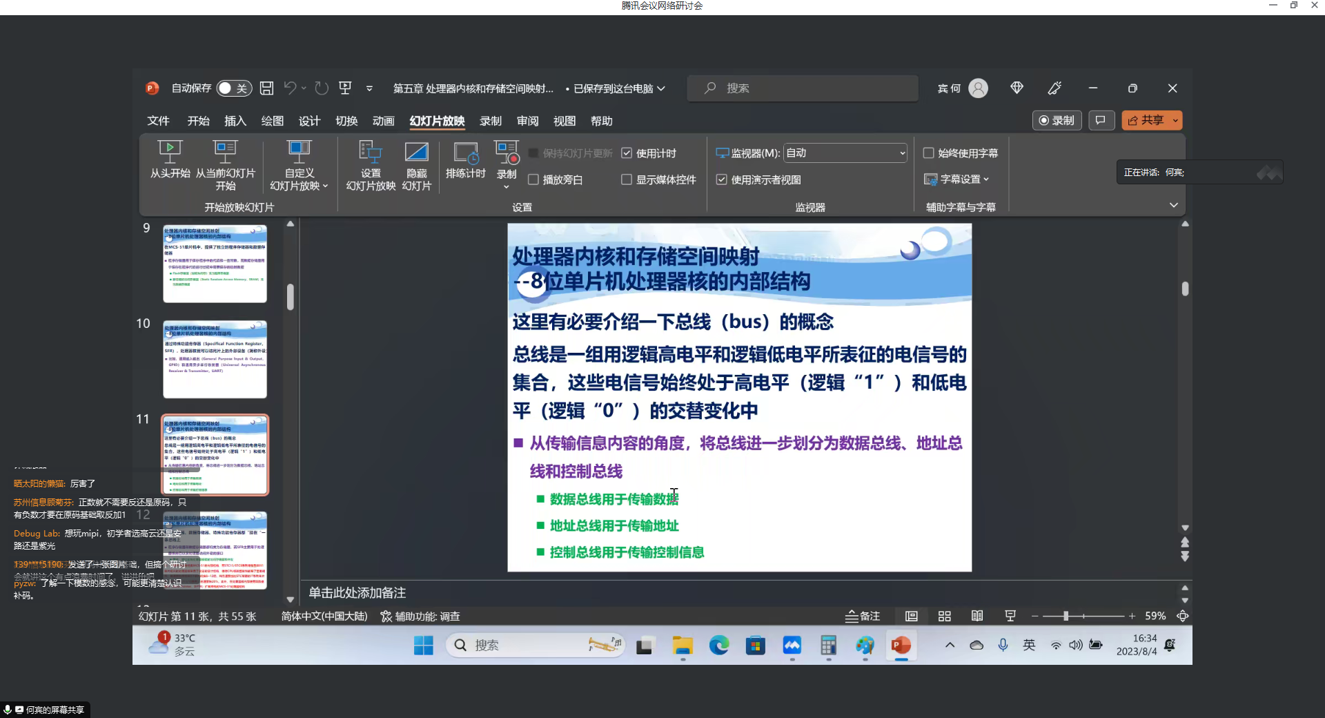Switch to 开始 ribbon tab

[x=198, y=121]
